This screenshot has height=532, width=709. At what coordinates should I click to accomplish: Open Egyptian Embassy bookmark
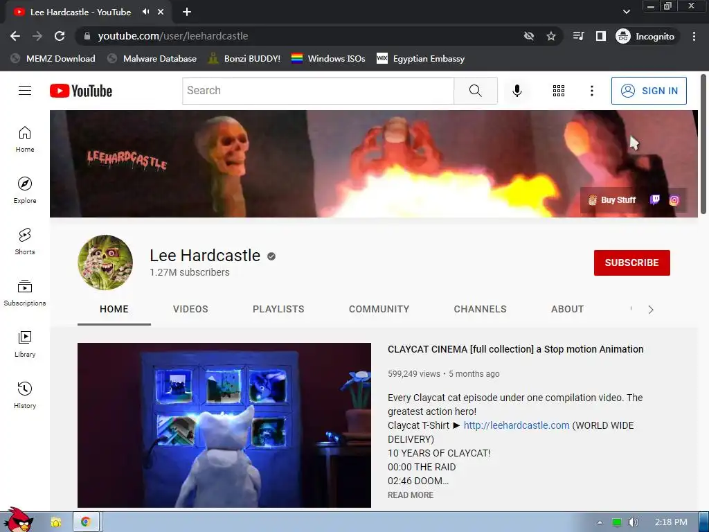point(420,58)
